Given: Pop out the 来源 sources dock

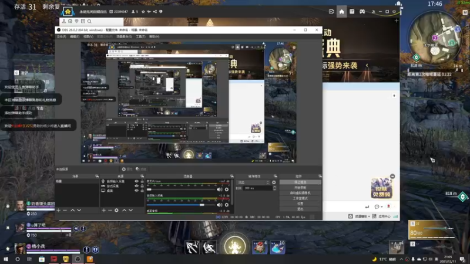Looking at the screenshot, I should tap(142, 177).
